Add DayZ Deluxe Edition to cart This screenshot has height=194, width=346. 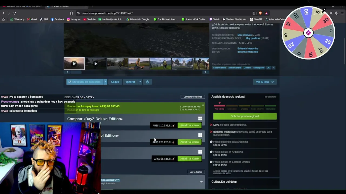[x=189, y=125]
